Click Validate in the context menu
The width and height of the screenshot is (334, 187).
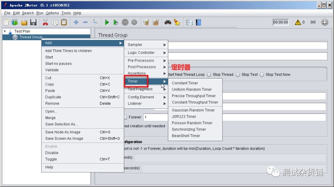pyautogui.click(x=83, y=70)
